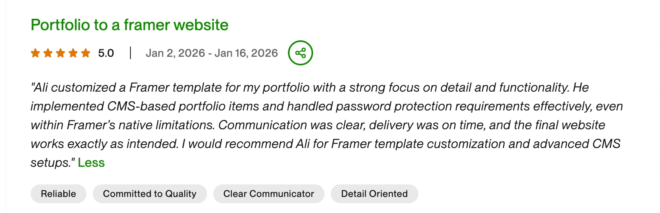Click the 5.0 rating score

[x=106, y=53]
